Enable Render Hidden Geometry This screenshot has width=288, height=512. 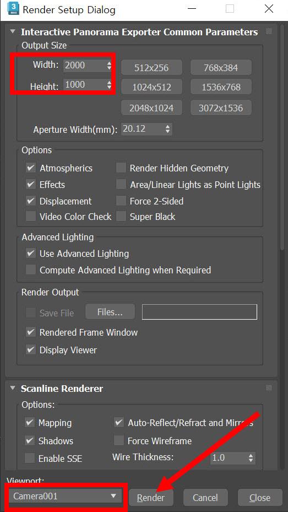tap(121, 168)
